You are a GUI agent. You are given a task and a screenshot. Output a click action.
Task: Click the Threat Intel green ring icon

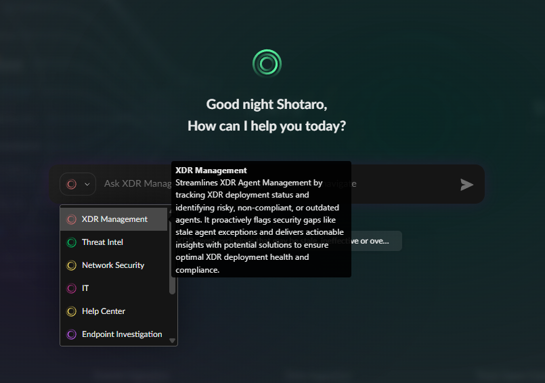(x=71, y=242)
